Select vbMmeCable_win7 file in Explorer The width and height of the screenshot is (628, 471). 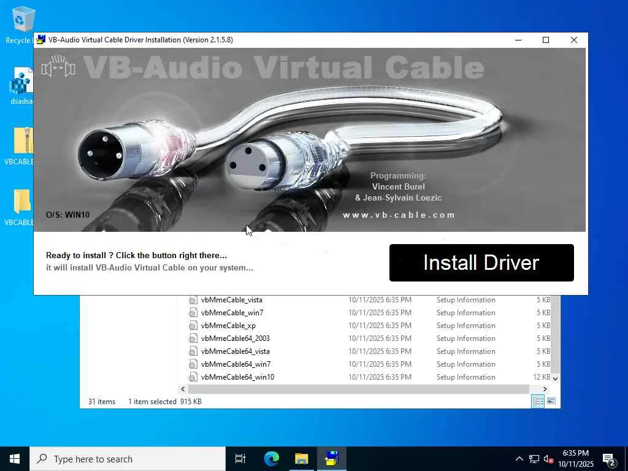232,313
